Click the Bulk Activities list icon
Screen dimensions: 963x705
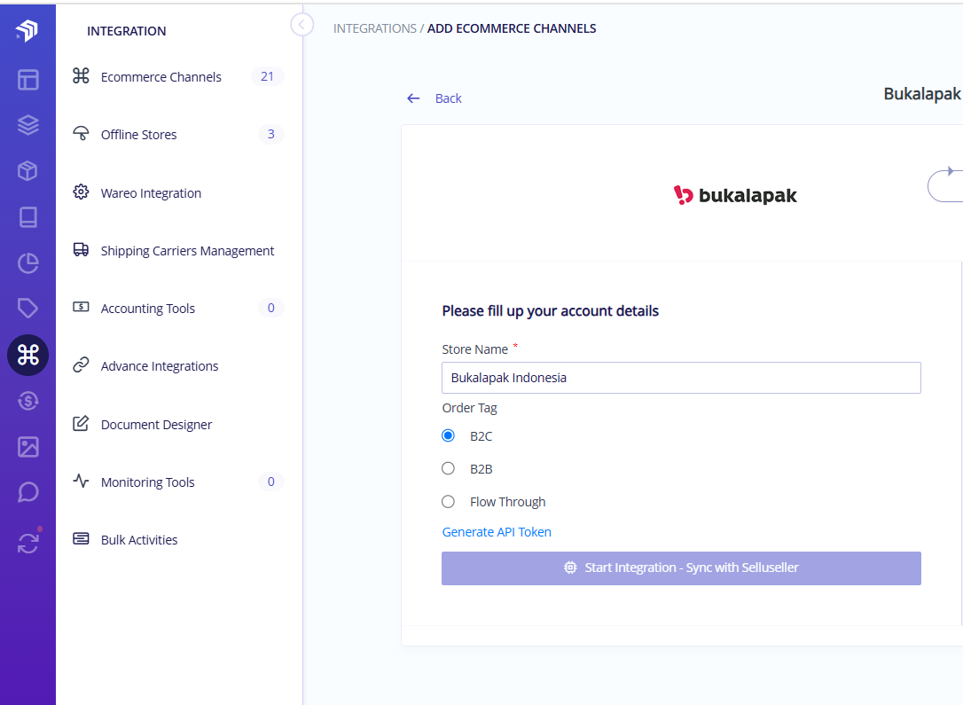(81, 538)
